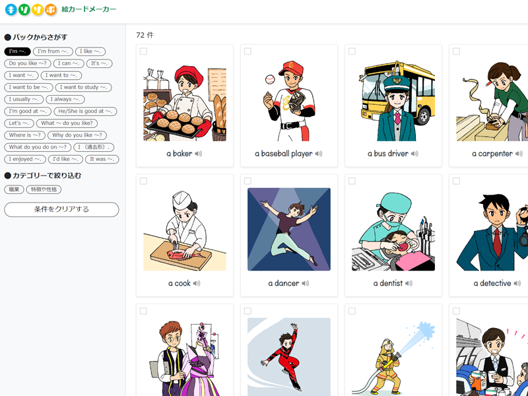Filter by the 特徴や性格 category
Viewport: 528px width, 396px height.
point(44,189)
